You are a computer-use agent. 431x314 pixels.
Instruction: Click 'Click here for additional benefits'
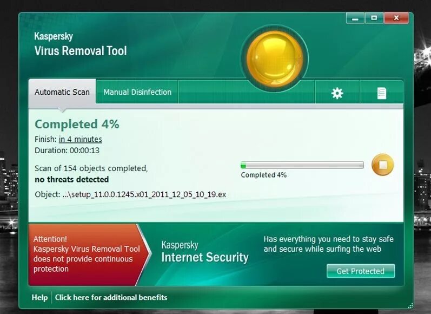click(111, 298)
